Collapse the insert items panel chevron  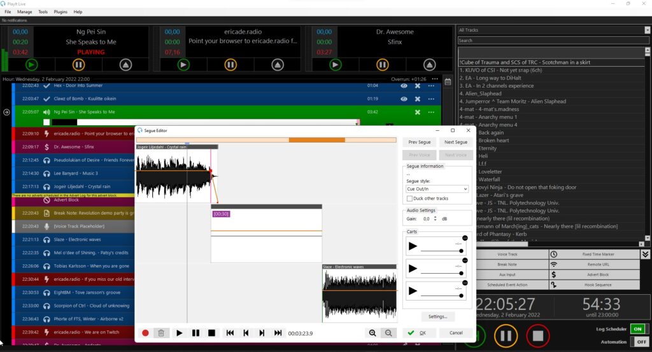tap(645, 254)
